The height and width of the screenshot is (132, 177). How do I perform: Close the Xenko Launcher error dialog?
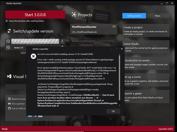[x=122, y=49]
